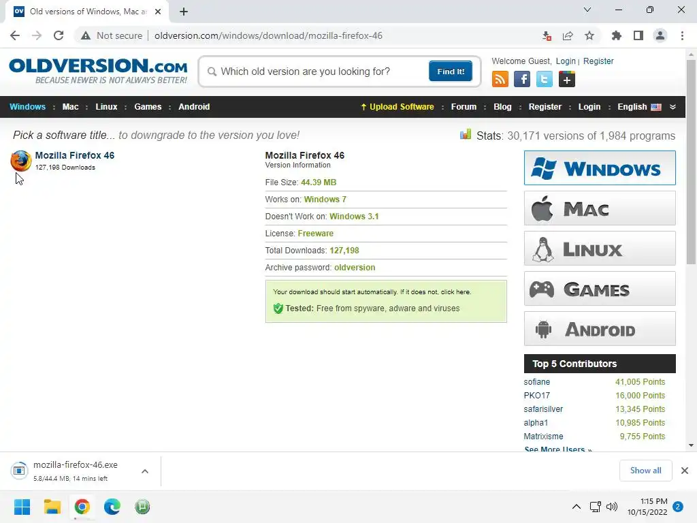697x523 pixels.
Task: Open the Forum menu item
Action: click(x=464, y=107)
